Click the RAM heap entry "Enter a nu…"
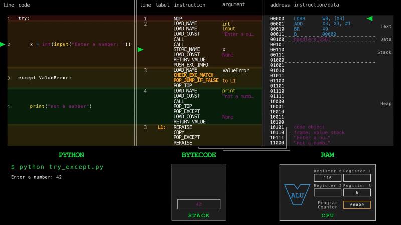The width and height of the screenshot is (401, 225). pos(312,138)
